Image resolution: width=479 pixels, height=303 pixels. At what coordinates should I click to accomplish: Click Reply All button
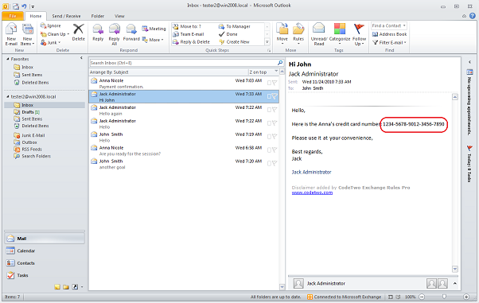pos(115,34)
